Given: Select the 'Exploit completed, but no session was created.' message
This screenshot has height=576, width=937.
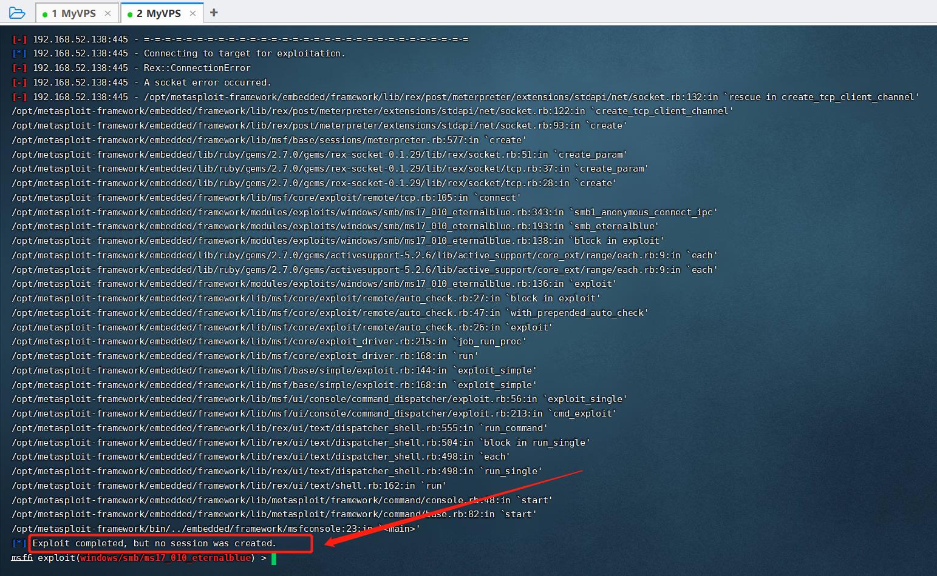Looking at the screenshot, I should coord(154,543).
